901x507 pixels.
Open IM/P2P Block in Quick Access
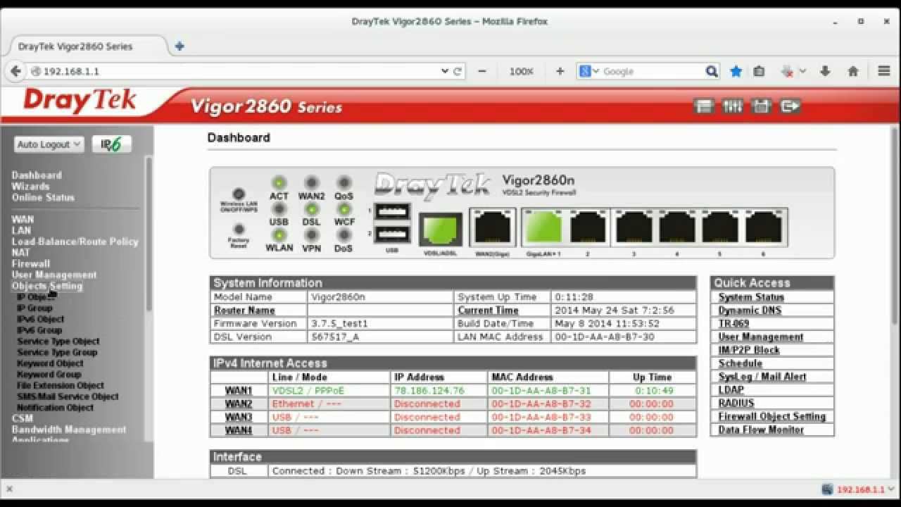coord(749,350)
